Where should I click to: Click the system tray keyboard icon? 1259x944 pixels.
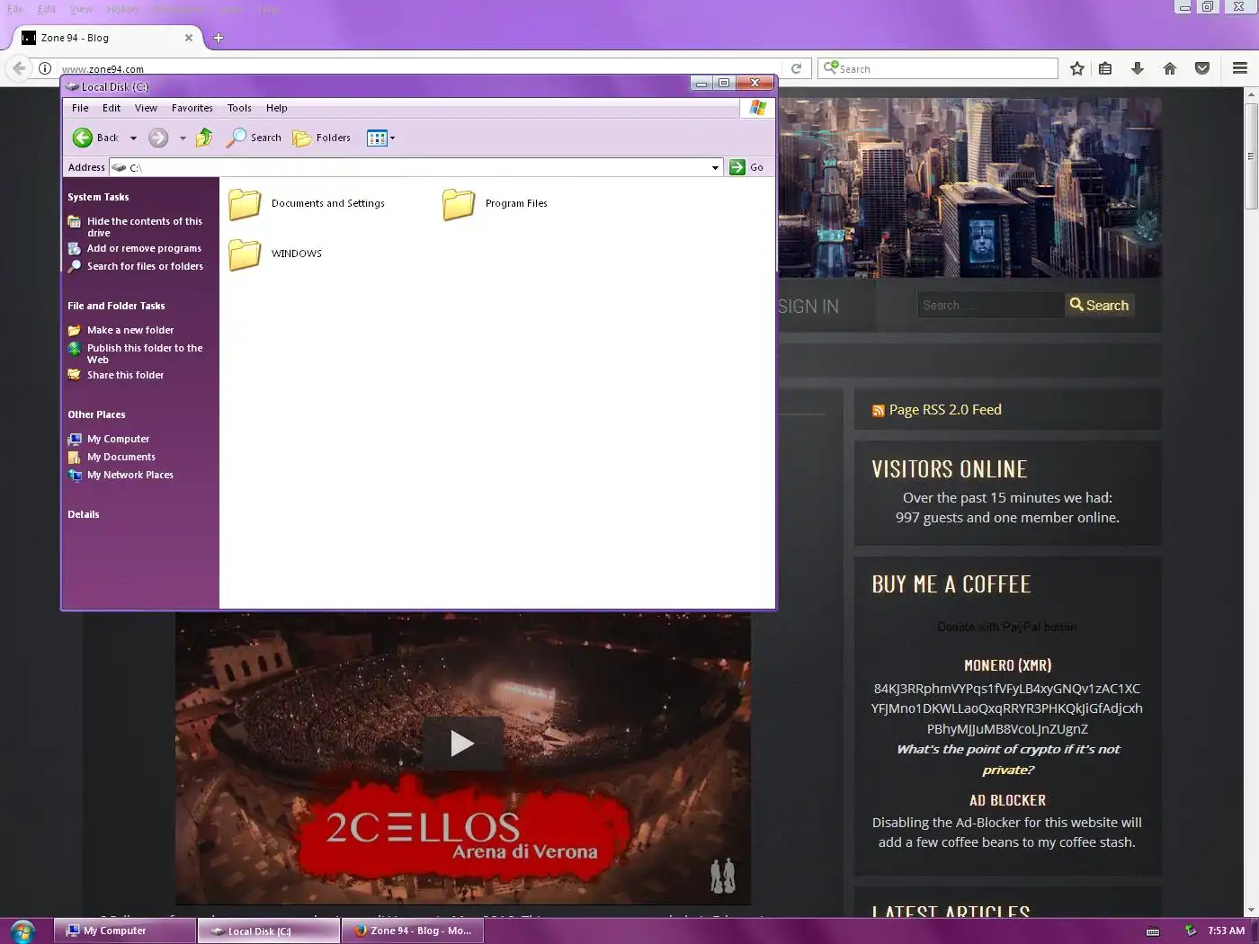point(1153,931)
